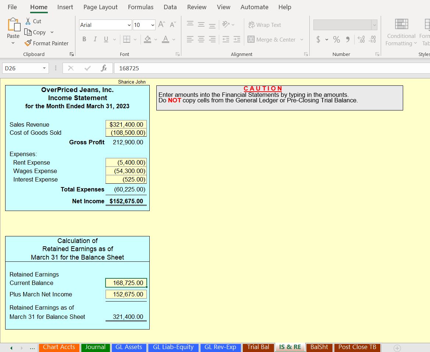The width and height of the screenshot is (430, 352).
Task: Align text to the right
Action: 212,39
